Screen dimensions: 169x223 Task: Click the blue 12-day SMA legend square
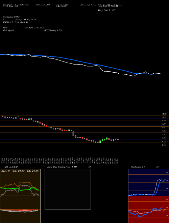(x=3, y=5)
